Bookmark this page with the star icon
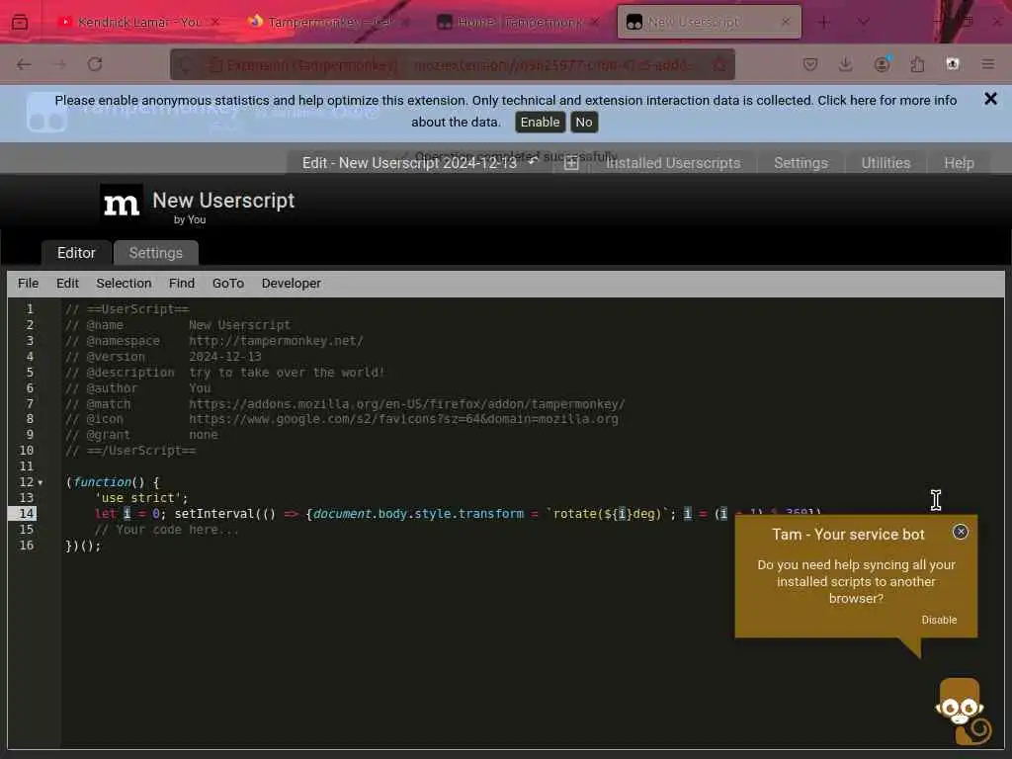The image size is (1012, 759). (x=719, y=64)
